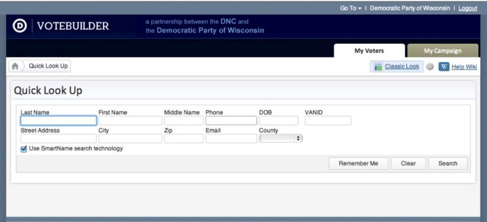Click the Logout link
The height and width of the screenshot is (222, 487).
click(468, 9)
